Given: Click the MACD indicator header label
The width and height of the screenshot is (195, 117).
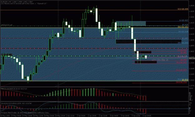Looking at the screenshot, I should [14, 89].
